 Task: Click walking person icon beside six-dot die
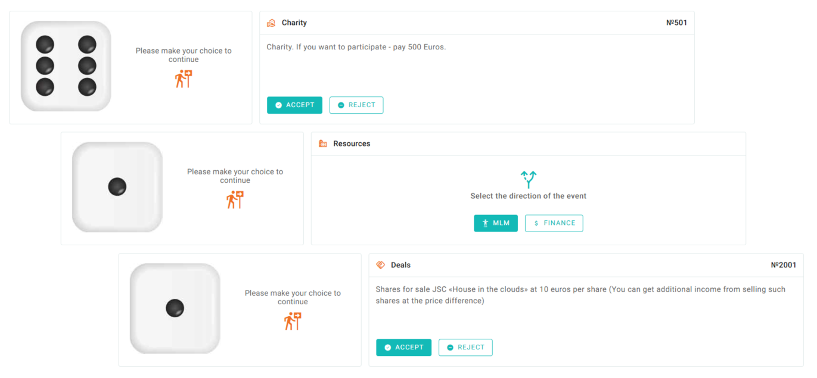184,79
